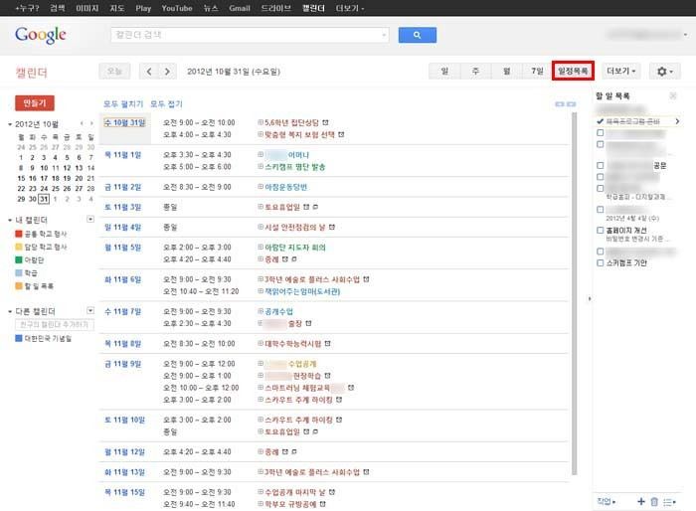696x511 pixels.
Task: Hide the tasks side panel arrow
Action: point(590,299)
